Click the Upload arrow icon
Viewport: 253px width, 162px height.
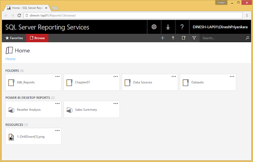point(173,38)
